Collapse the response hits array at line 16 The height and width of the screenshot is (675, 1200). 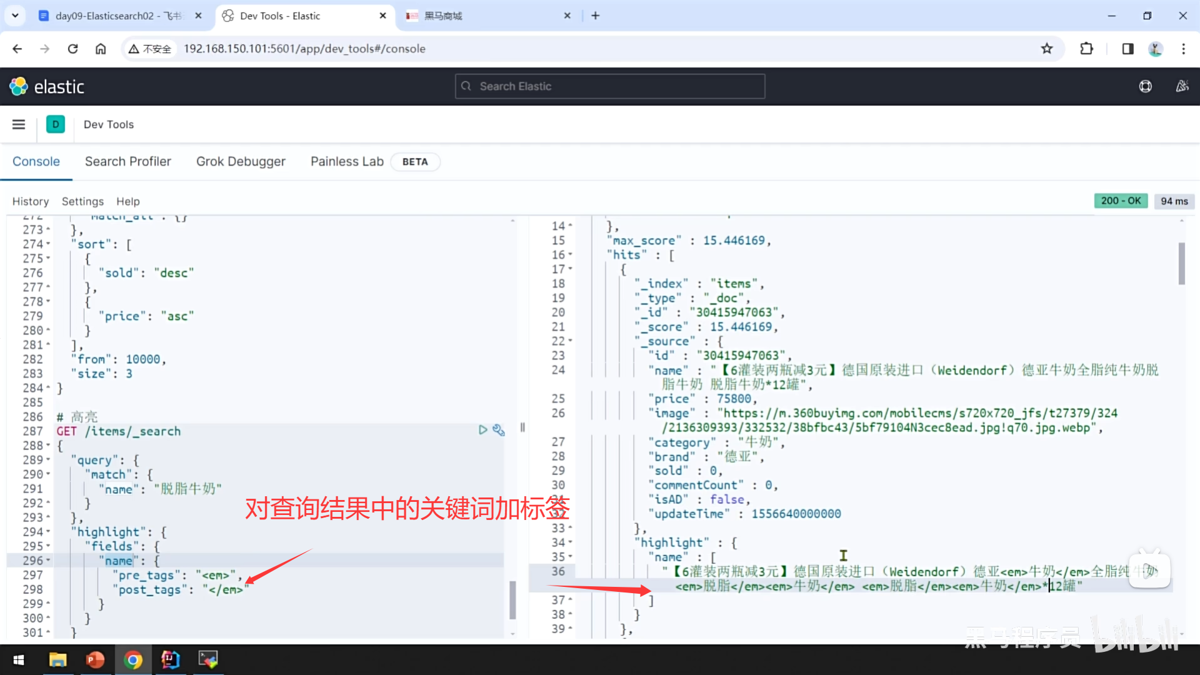[570, 255]
